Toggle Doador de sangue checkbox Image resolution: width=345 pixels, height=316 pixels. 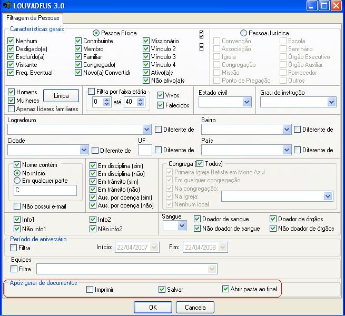197,219
